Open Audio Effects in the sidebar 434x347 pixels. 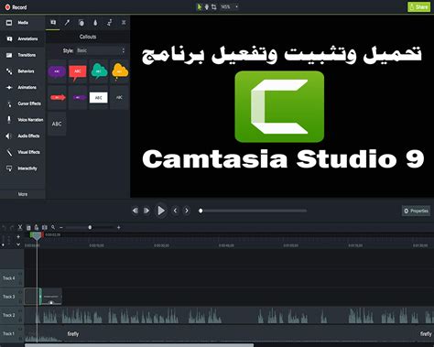(x=23, y=136)
